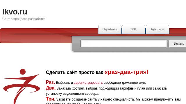Screen dimensions: 186x104
Task: Click the red word Два.
Action: click(x=51, y=88)
